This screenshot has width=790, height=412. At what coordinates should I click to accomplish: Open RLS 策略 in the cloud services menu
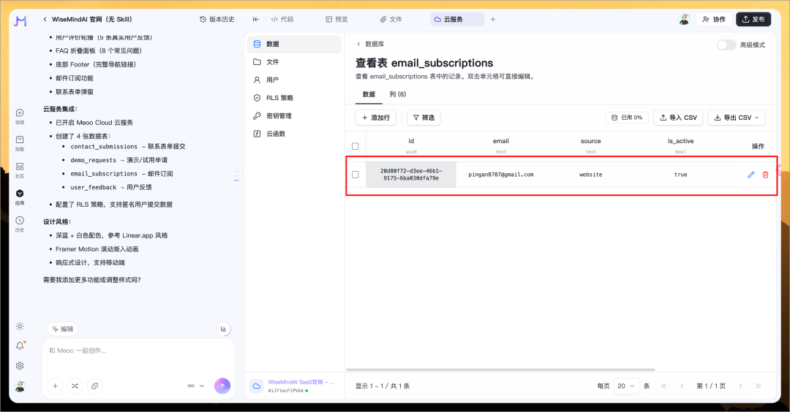pyautogui.click(x=294, y=98)
